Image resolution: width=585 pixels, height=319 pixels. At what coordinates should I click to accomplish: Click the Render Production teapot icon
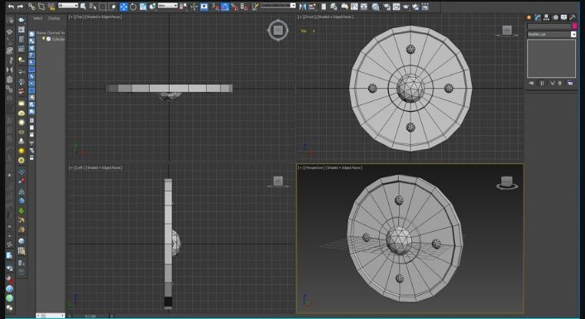pos(406,7)
